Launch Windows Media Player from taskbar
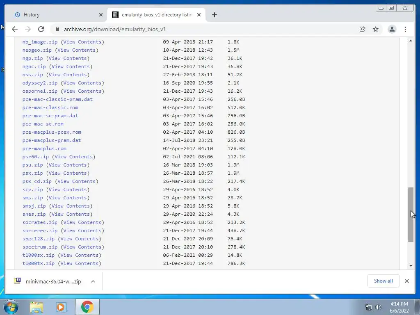 point(62,307)
